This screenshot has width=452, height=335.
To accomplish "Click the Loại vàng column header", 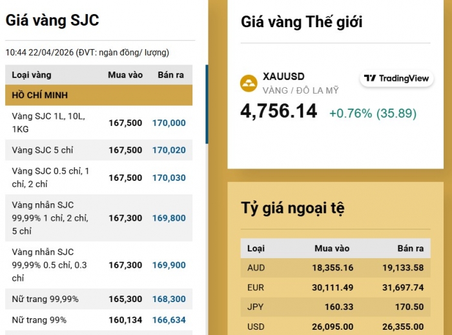I will click(x=32, y=75).
